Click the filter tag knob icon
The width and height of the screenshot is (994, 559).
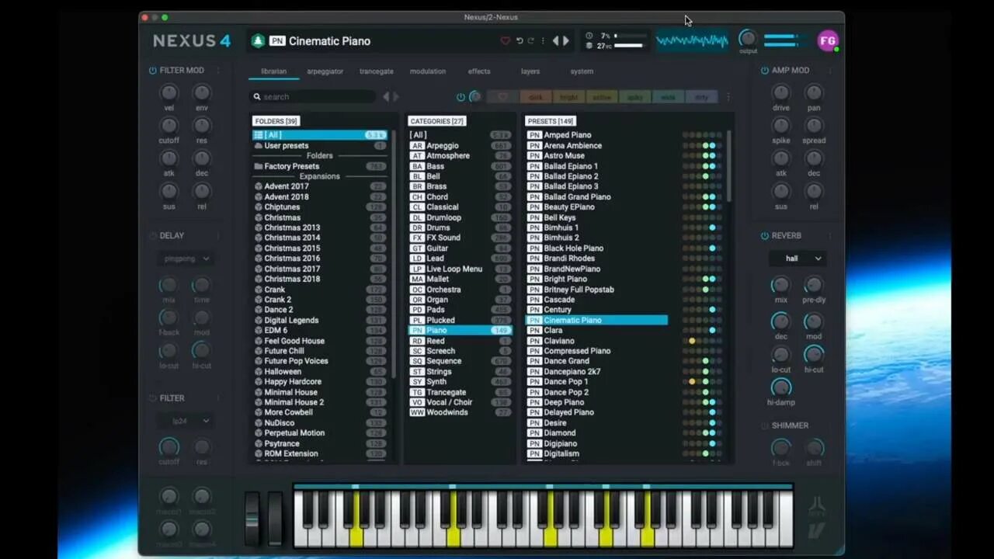[x=474, y=97]
